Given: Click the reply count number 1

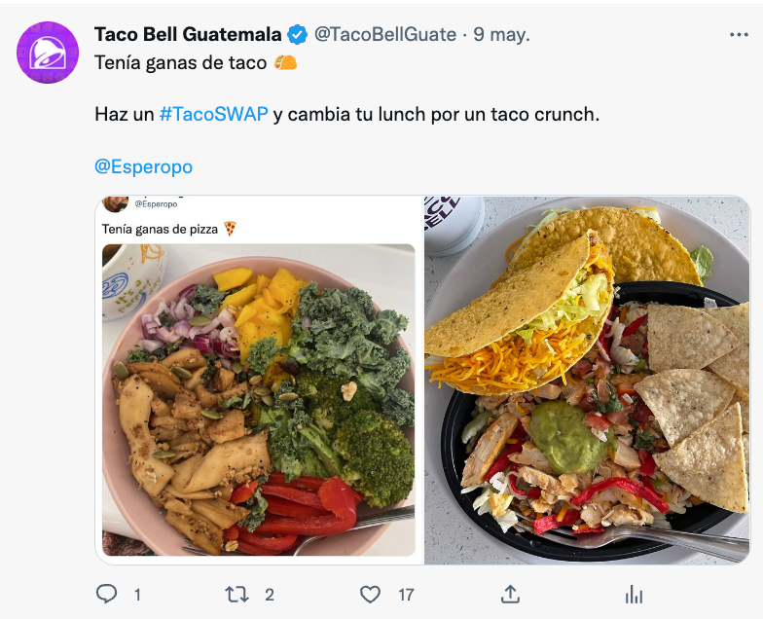Looking at the screenshot, I should 138,595.
